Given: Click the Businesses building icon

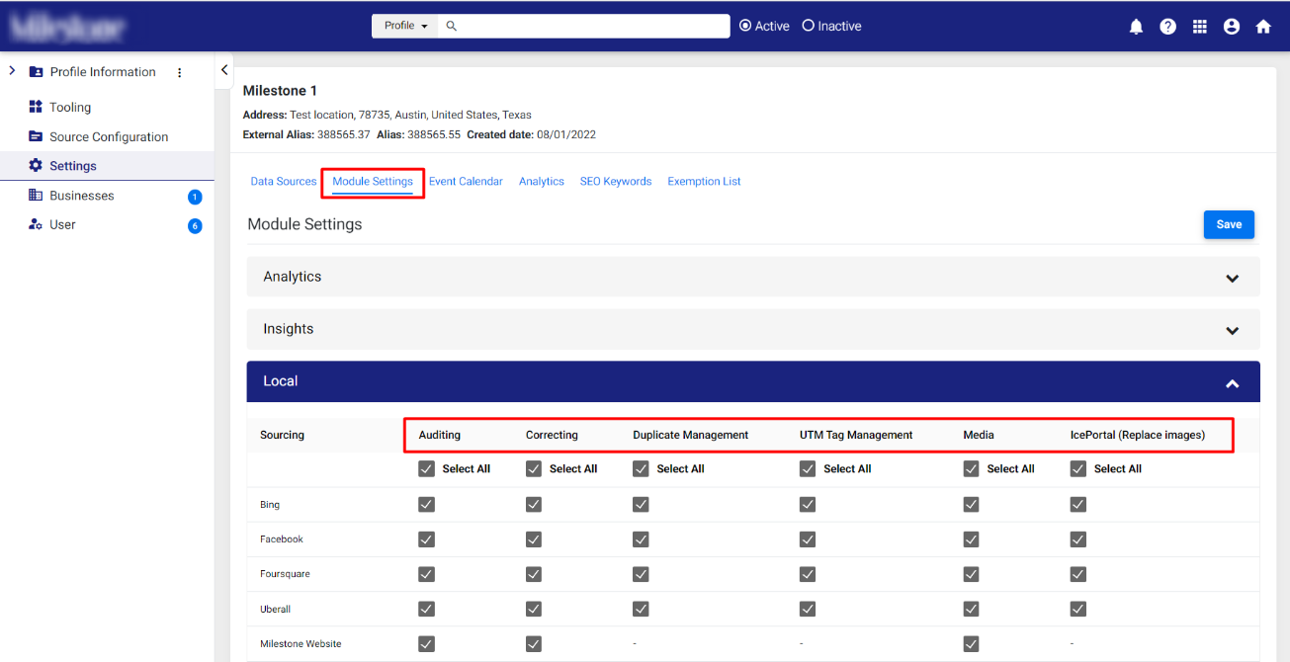Looking at the screenshot, I should [x=36, y=195].
